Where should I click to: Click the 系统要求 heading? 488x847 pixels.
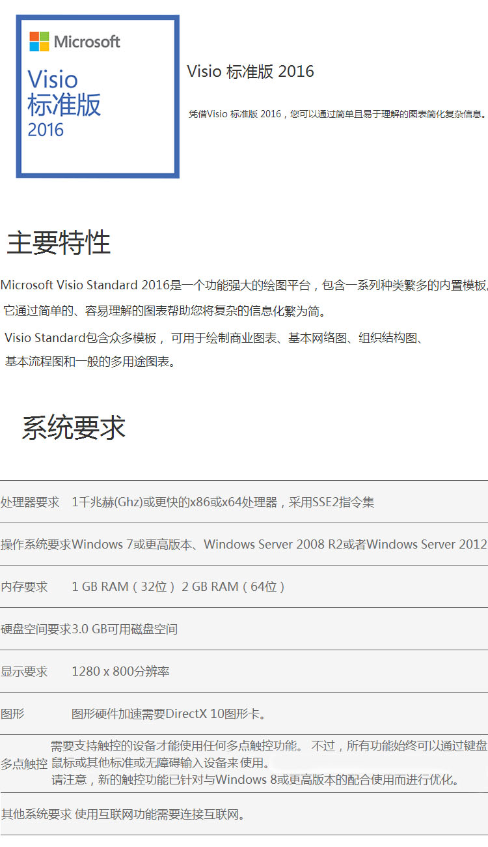tap(74, 427)
